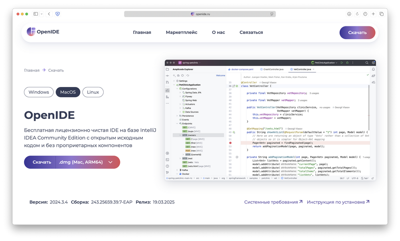Open the sidebar chevron menu

pos(42,14)
